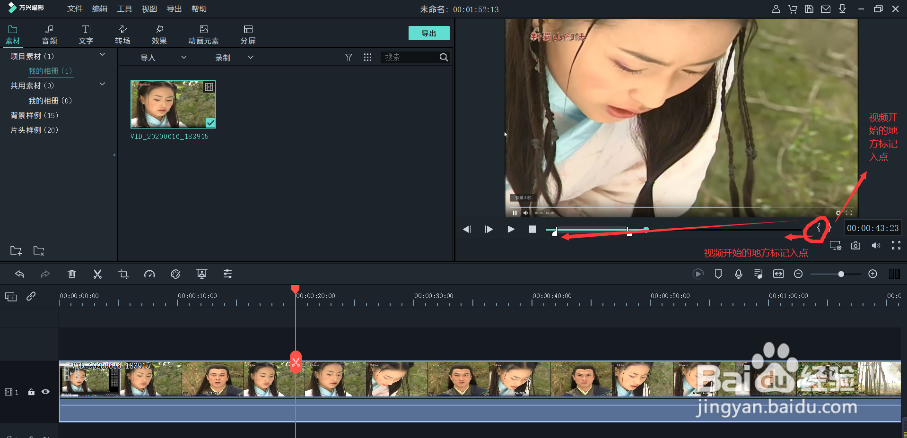The width and height of the screenshot is (907, 438).
Task: Click the filter funnel icon
Action: (x=349, y=57)
